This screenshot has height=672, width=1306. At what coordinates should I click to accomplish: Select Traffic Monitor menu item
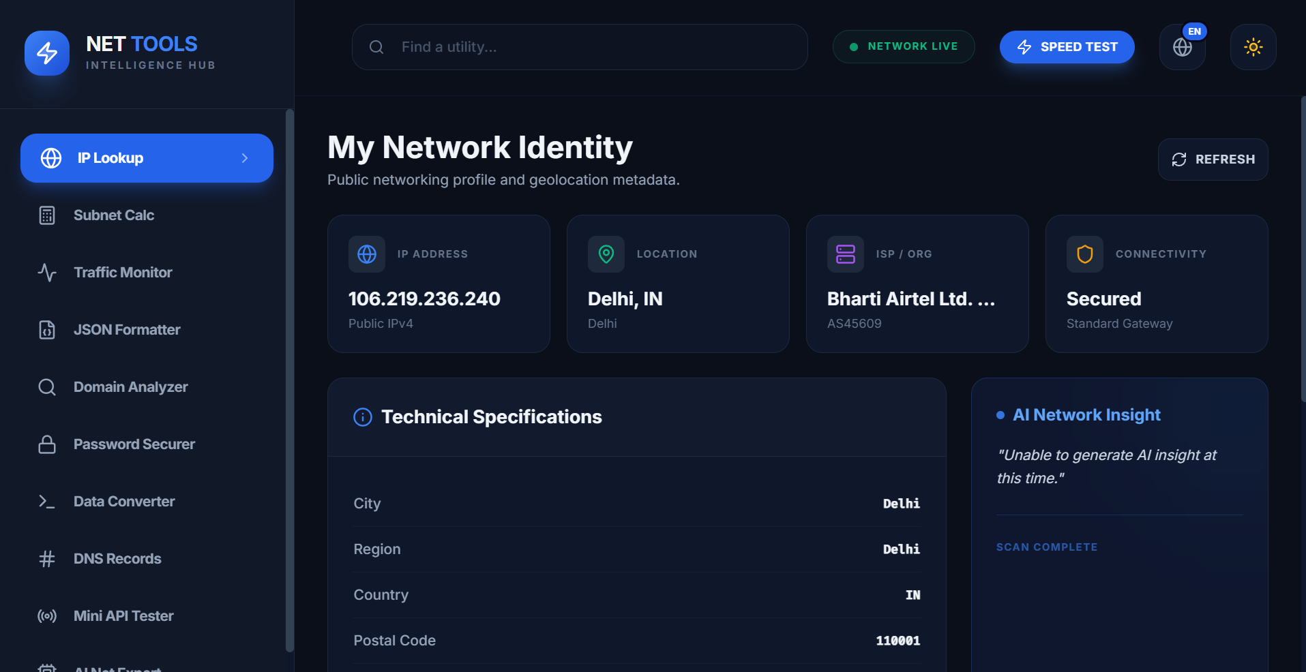coord(147,273)
